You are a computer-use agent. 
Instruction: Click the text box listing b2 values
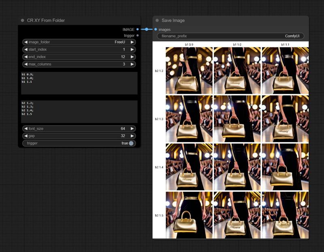pyautogui.click(x=79, y=112)
